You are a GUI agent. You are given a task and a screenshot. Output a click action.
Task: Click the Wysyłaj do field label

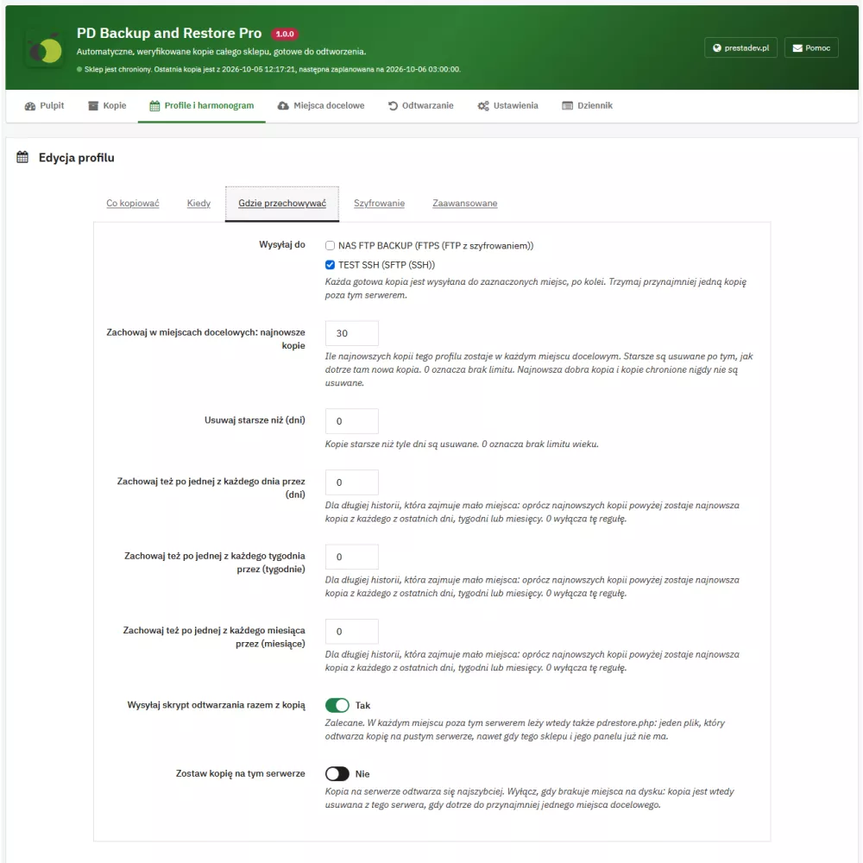[x=282, y=244]
